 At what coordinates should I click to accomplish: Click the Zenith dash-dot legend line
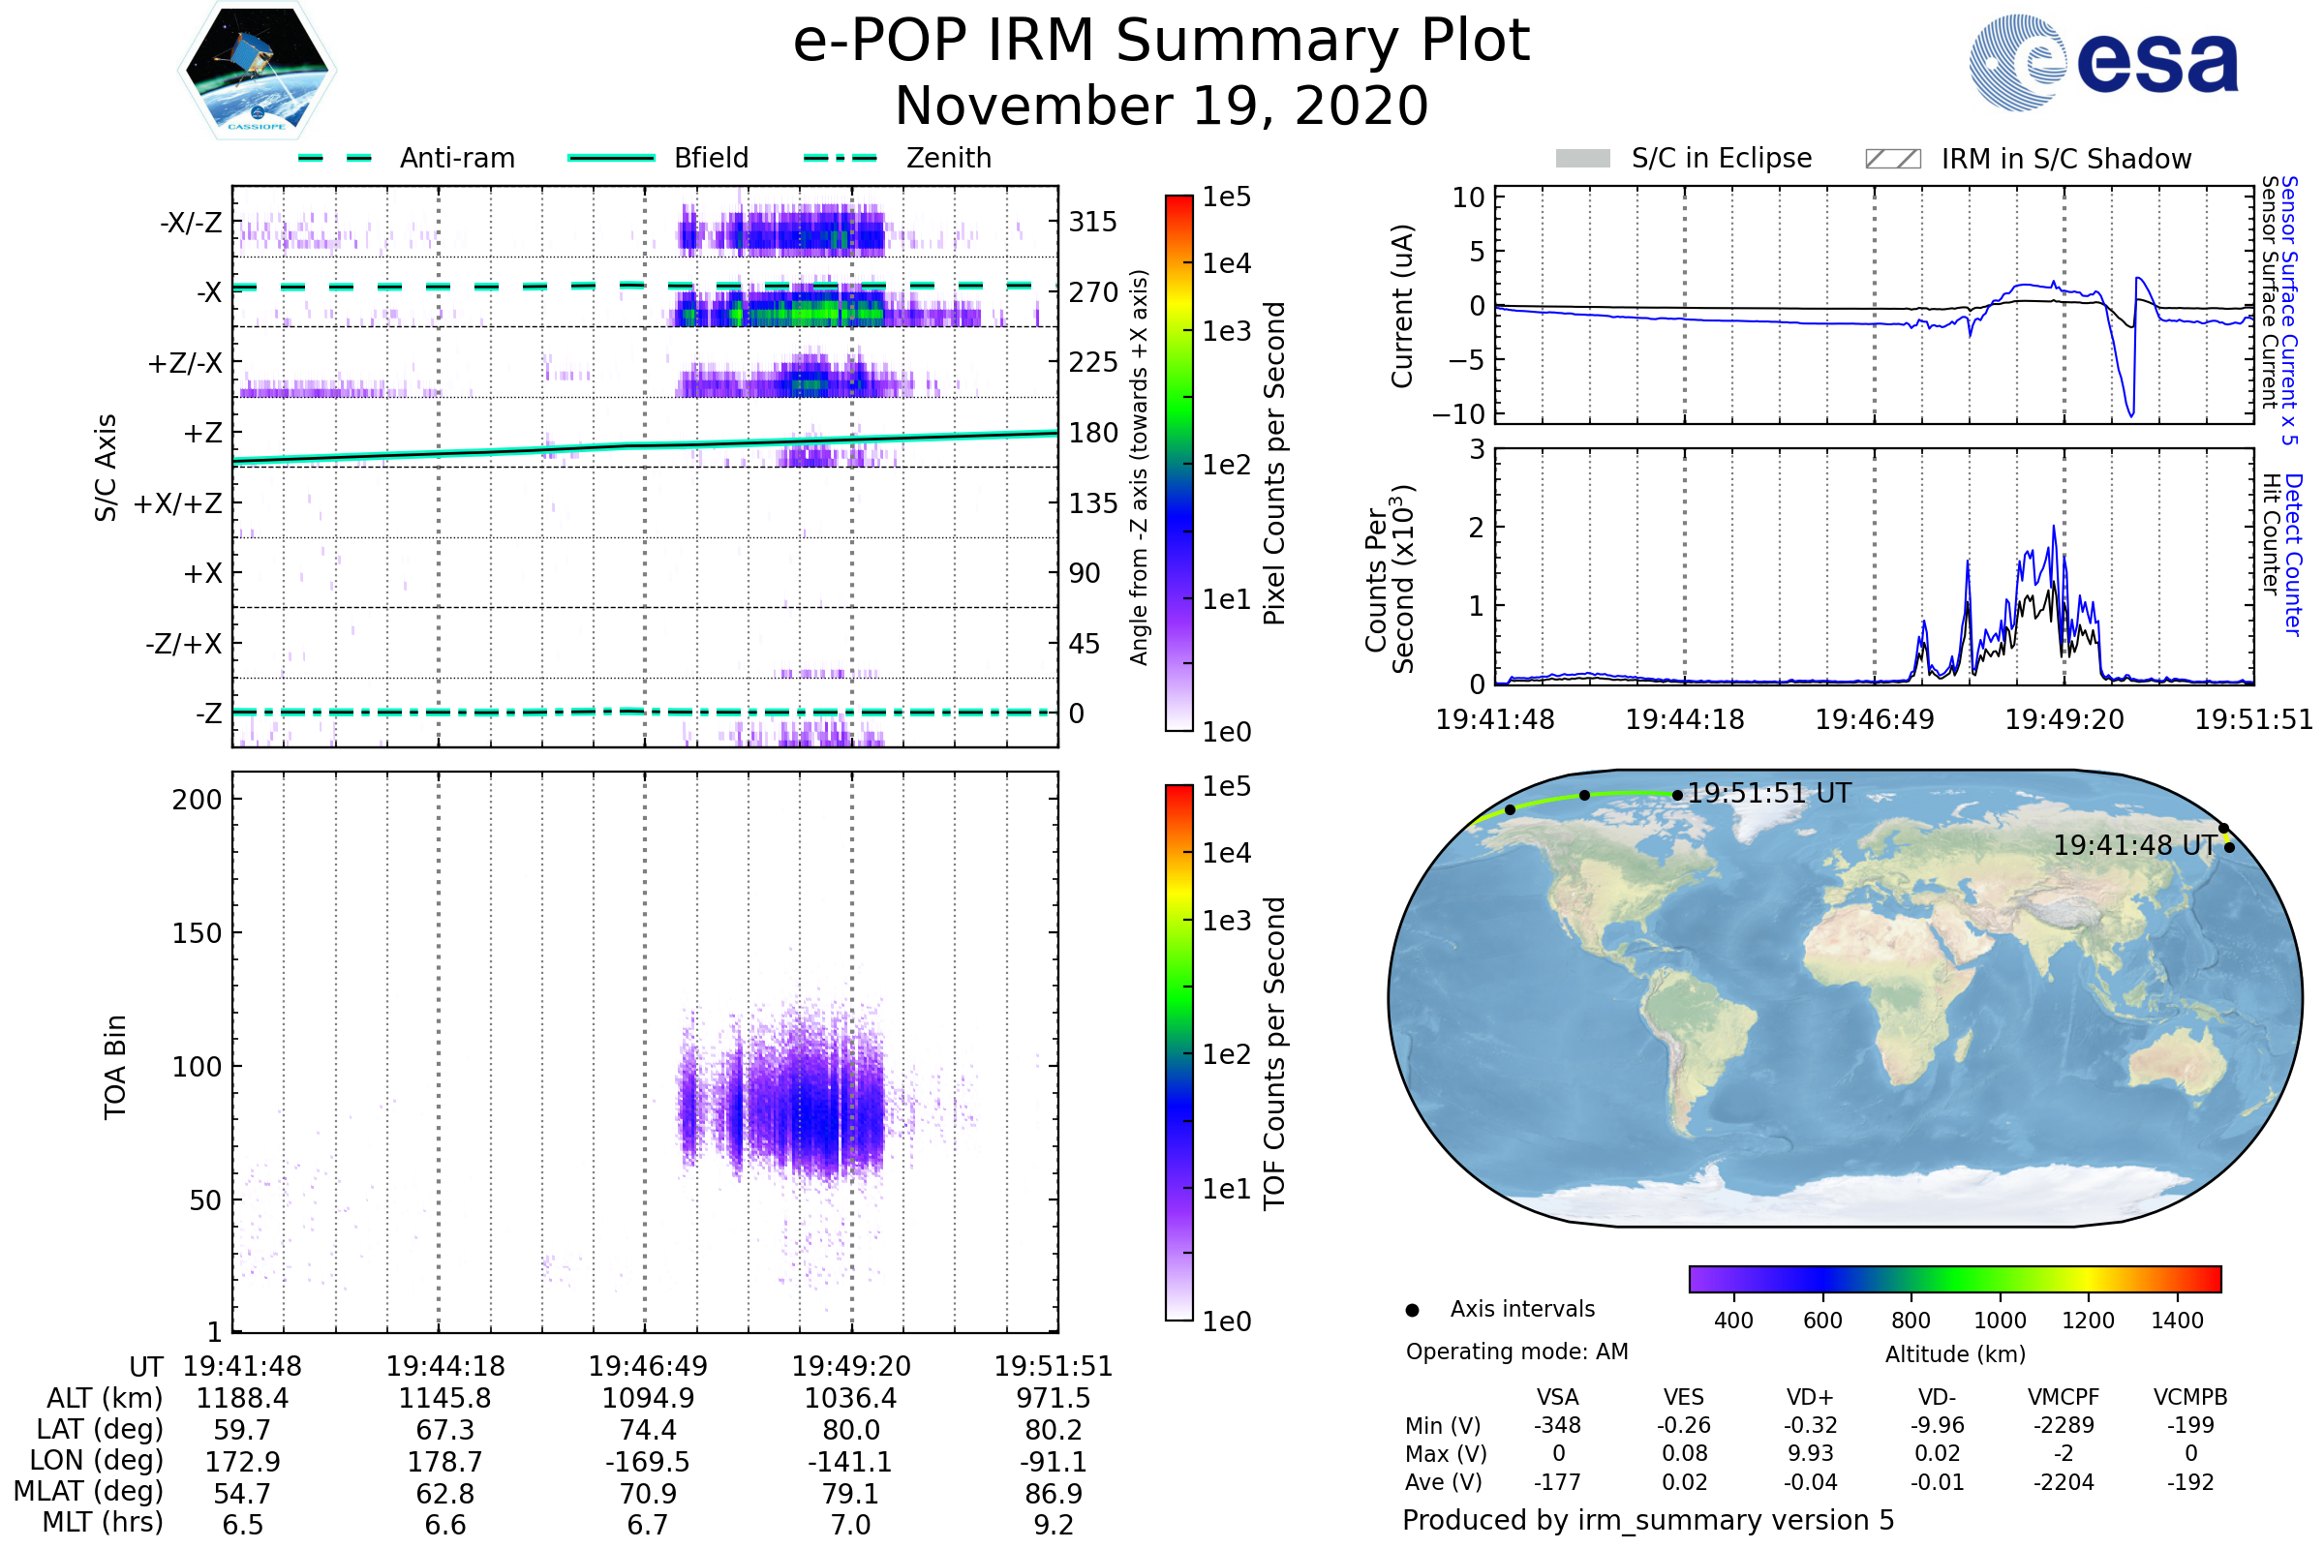click(x=840, y=158)
